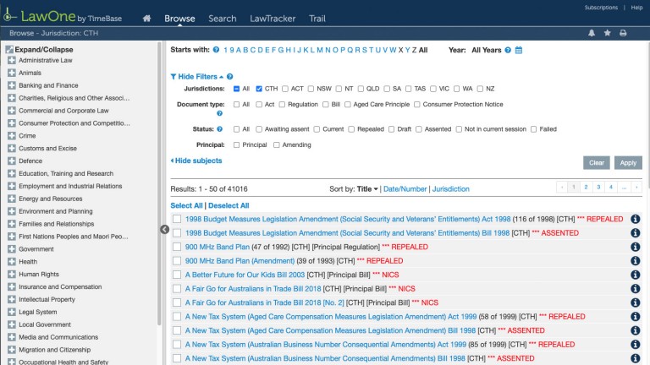Collapse sidebar with the left arrow handle

164,229
